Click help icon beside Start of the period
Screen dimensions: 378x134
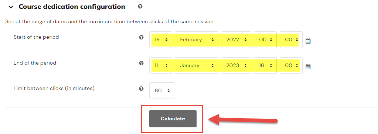coord(142,37)
